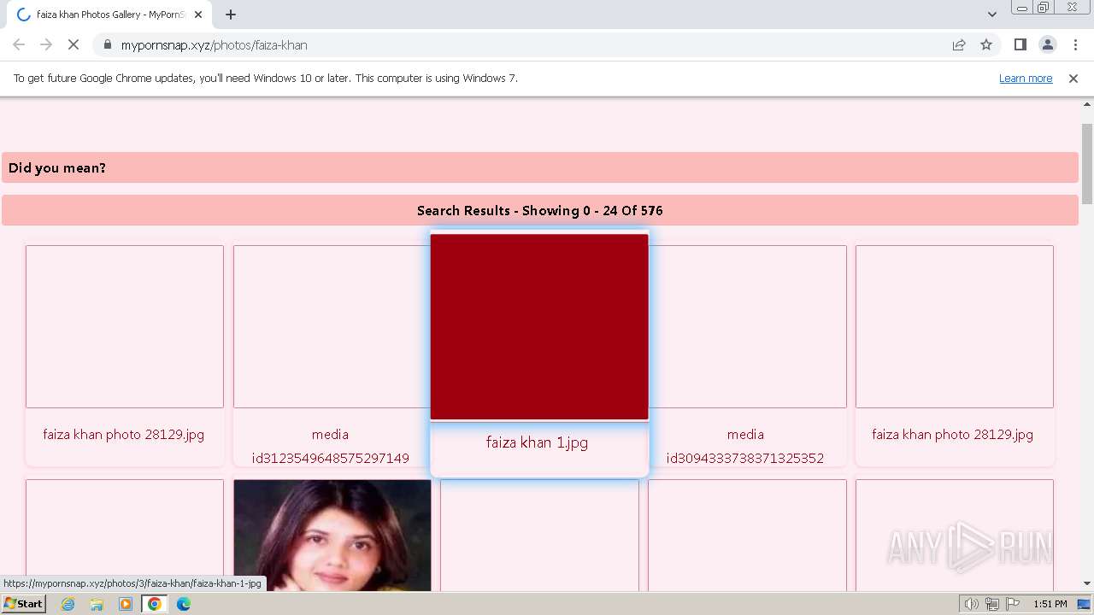Open the media id3123549648575297149 caption link
This screenshot has height=615, width=1094.
[330, 446]
